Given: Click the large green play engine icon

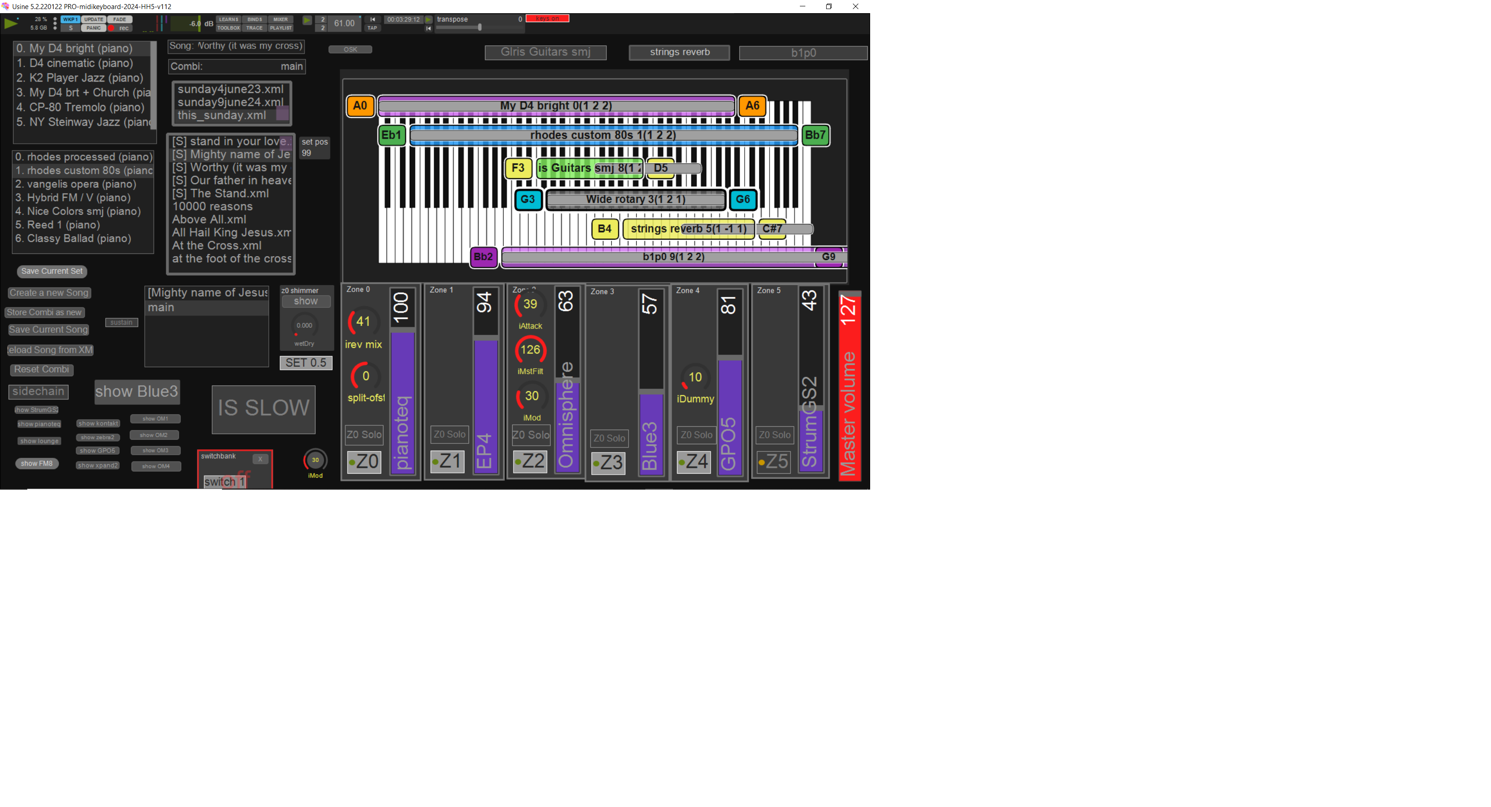Looking at the screenshot, I should coord(10,23).
